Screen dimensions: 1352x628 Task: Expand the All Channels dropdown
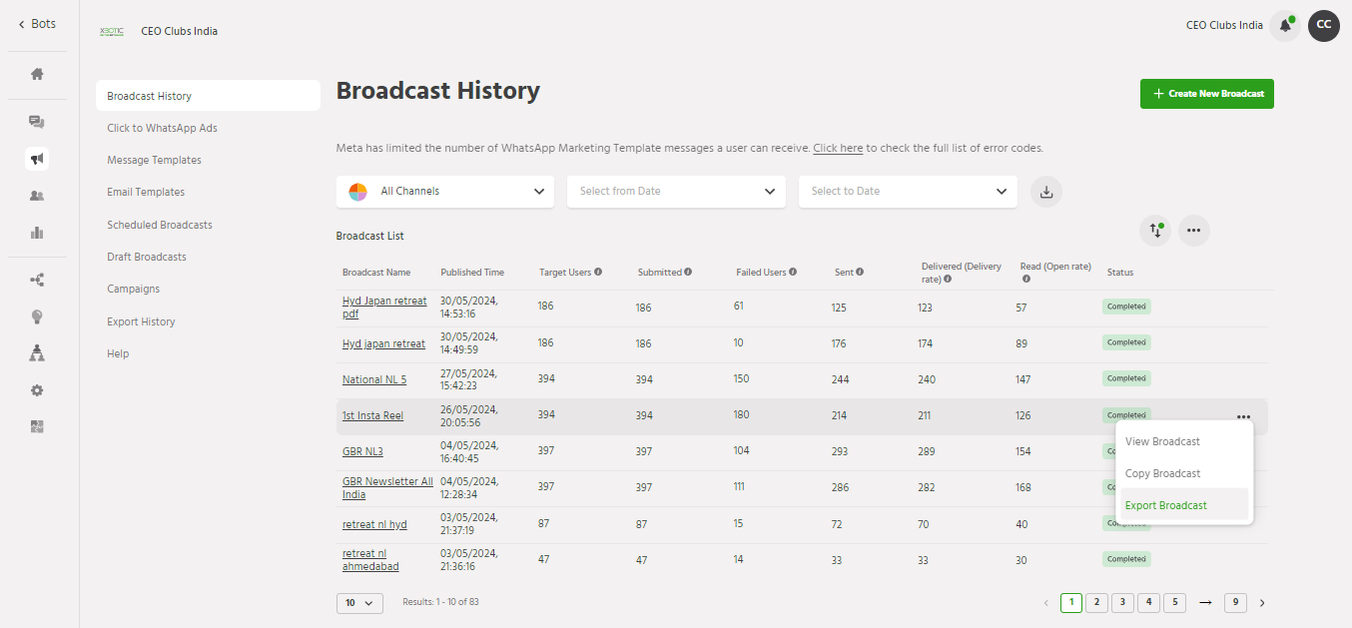point(445,192)
